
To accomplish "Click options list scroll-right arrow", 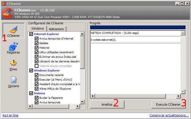I will (x=78, y=106).
